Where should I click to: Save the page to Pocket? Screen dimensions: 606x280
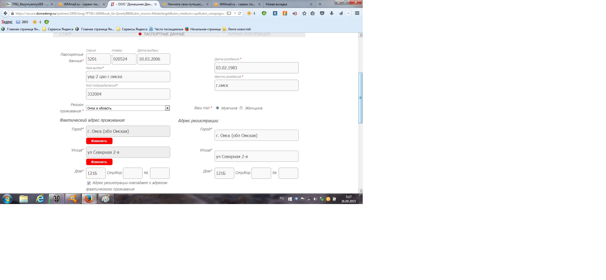click(x=322, y=13)
